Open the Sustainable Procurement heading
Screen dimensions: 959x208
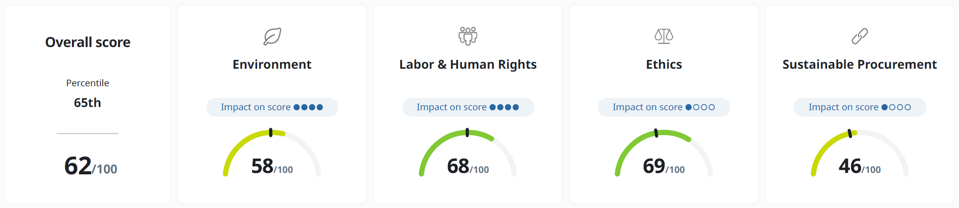[859, 65]
